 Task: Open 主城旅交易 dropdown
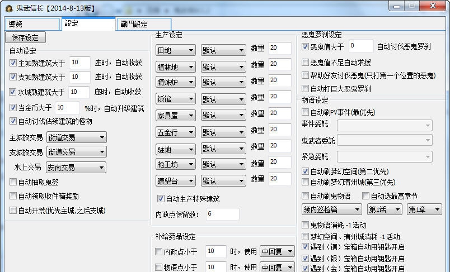tap(77, 137)
